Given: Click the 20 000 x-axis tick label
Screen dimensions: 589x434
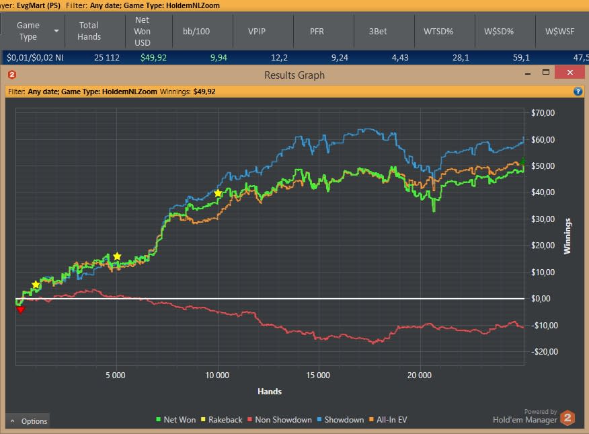Looking at the screenshot, I should coord(419,375).
